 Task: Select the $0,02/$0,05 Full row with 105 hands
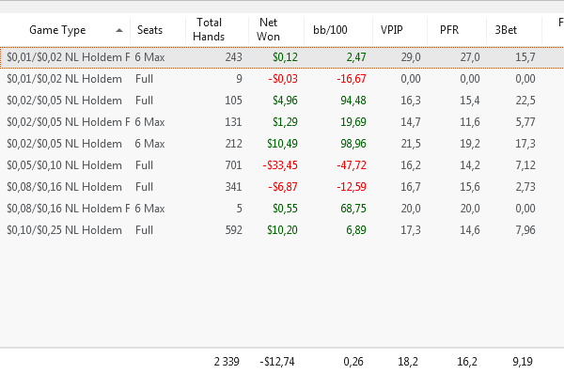(x=282, y=101)
